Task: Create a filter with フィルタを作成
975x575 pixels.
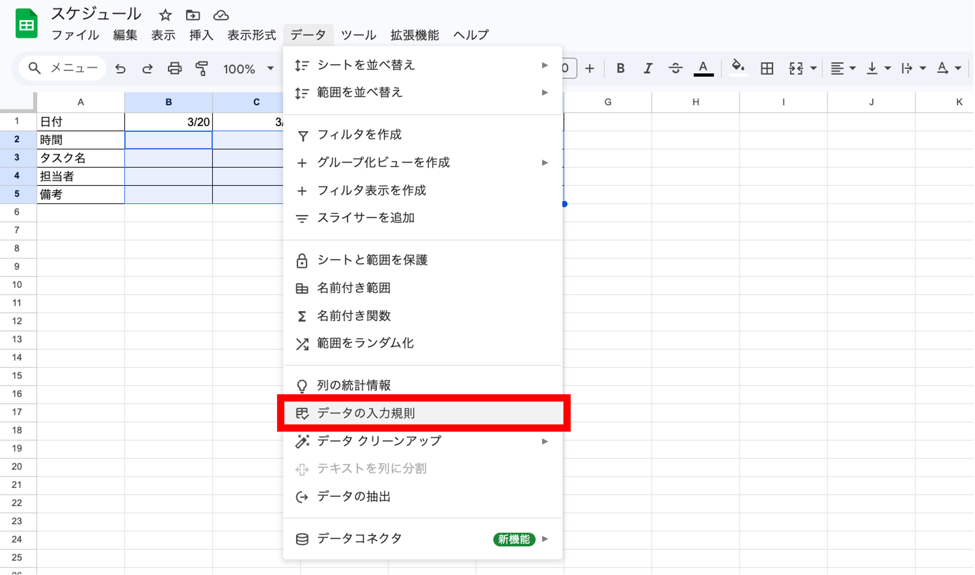Action: 359,135
